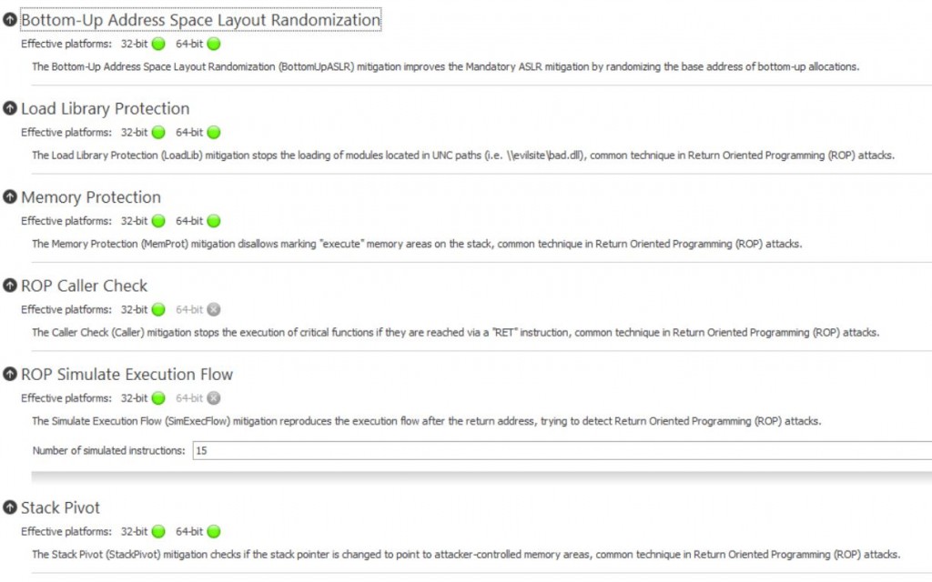The width and height of the screenshot is (932, 582).
Task: Click the collapse arrow beside ROP Caller Check
Action: point(9,286)
